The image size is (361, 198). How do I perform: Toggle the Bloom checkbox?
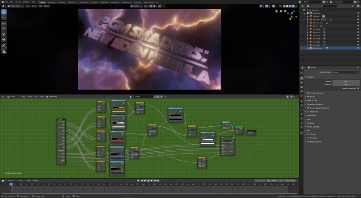pyautogui.click(x=308, y=97)
